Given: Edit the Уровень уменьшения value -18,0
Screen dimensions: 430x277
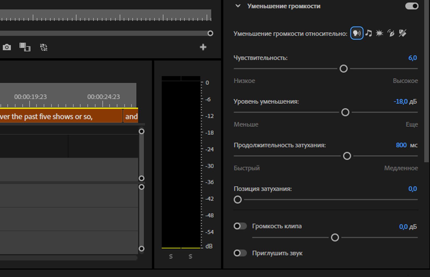Looking at the screenshot, I should [x=400, y=102].
